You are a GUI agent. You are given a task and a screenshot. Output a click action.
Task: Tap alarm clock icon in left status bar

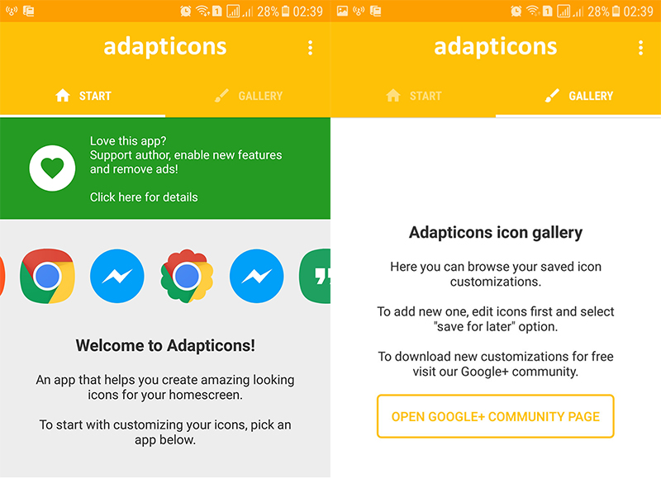click(185, 11)
